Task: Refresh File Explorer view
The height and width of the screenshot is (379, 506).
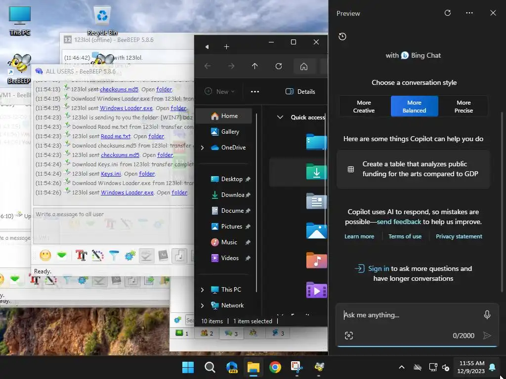Action: tap(279, 66)
